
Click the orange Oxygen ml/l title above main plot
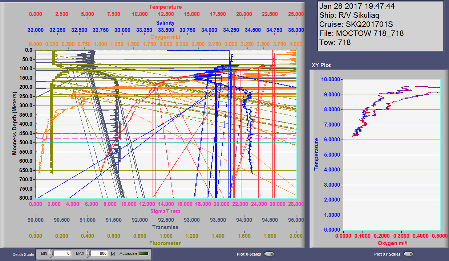(165, 37)
